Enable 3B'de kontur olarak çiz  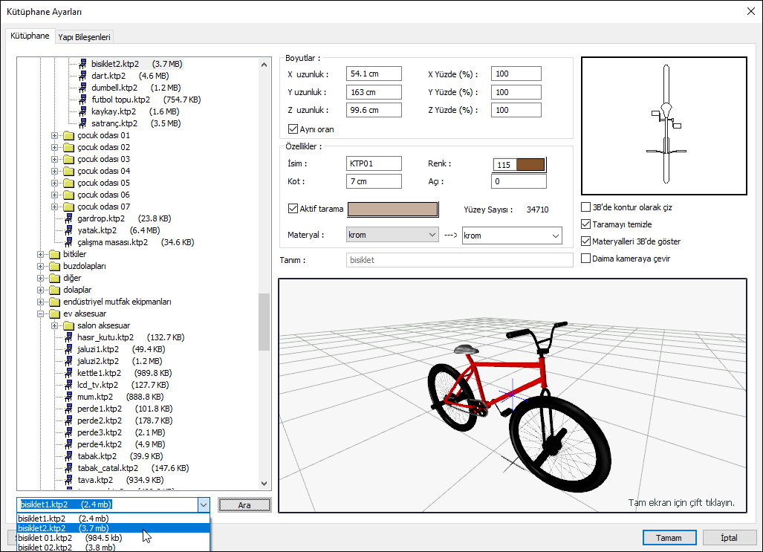(x=586, y=208)
